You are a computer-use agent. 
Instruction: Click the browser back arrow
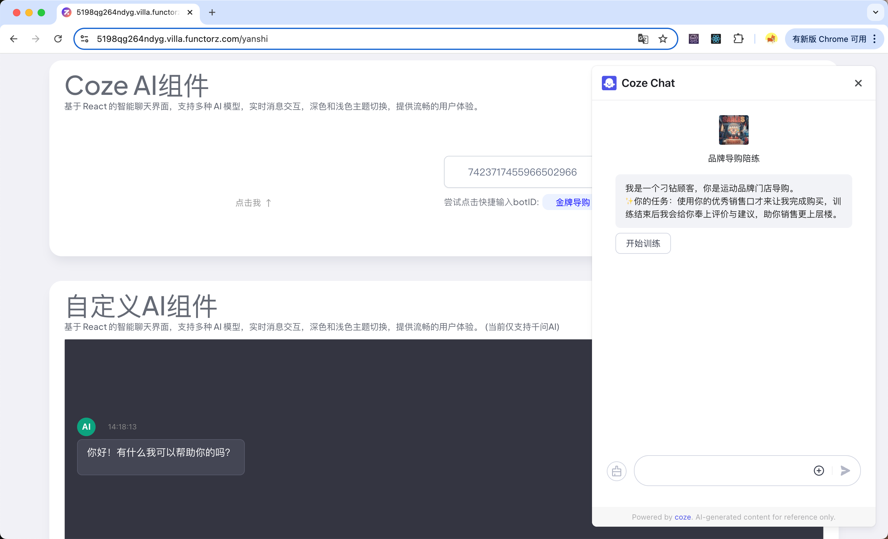14,39
